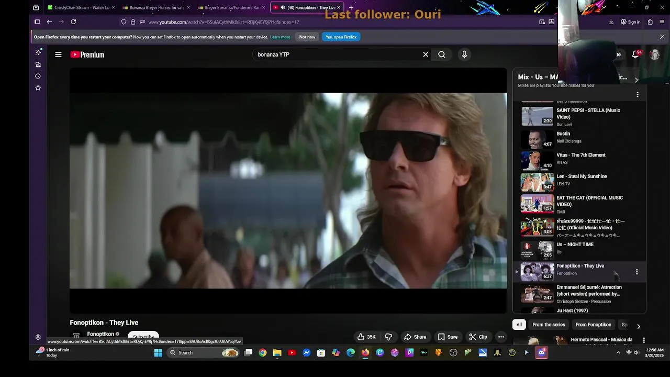Open Firefox downloads arrow panel
Viewport: 670px width, 377px height.
[x=611, y=22]
